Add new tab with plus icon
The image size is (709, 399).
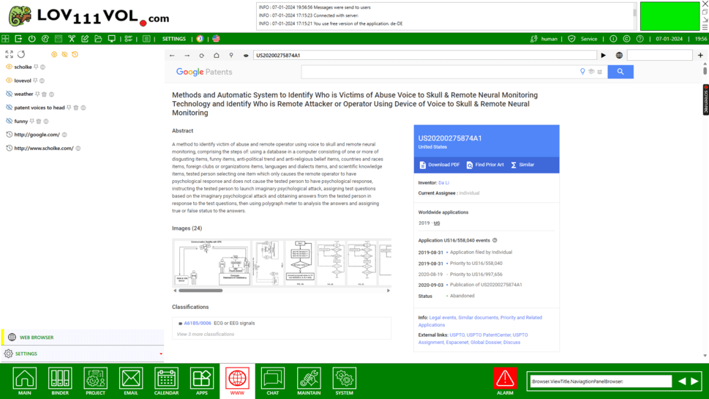click(x=700, y=55)
